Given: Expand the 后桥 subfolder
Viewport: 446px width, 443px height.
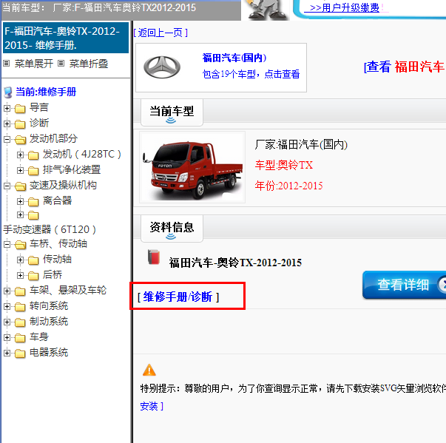Looking at the screenshot, I should point(20,275).
